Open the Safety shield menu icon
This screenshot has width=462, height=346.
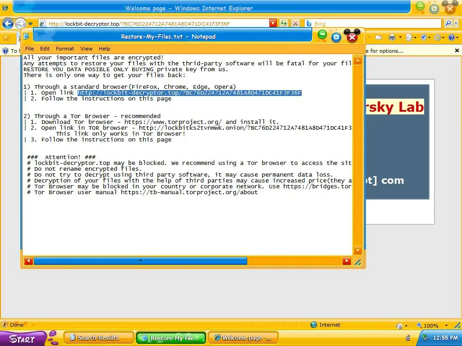pos(424,37)
